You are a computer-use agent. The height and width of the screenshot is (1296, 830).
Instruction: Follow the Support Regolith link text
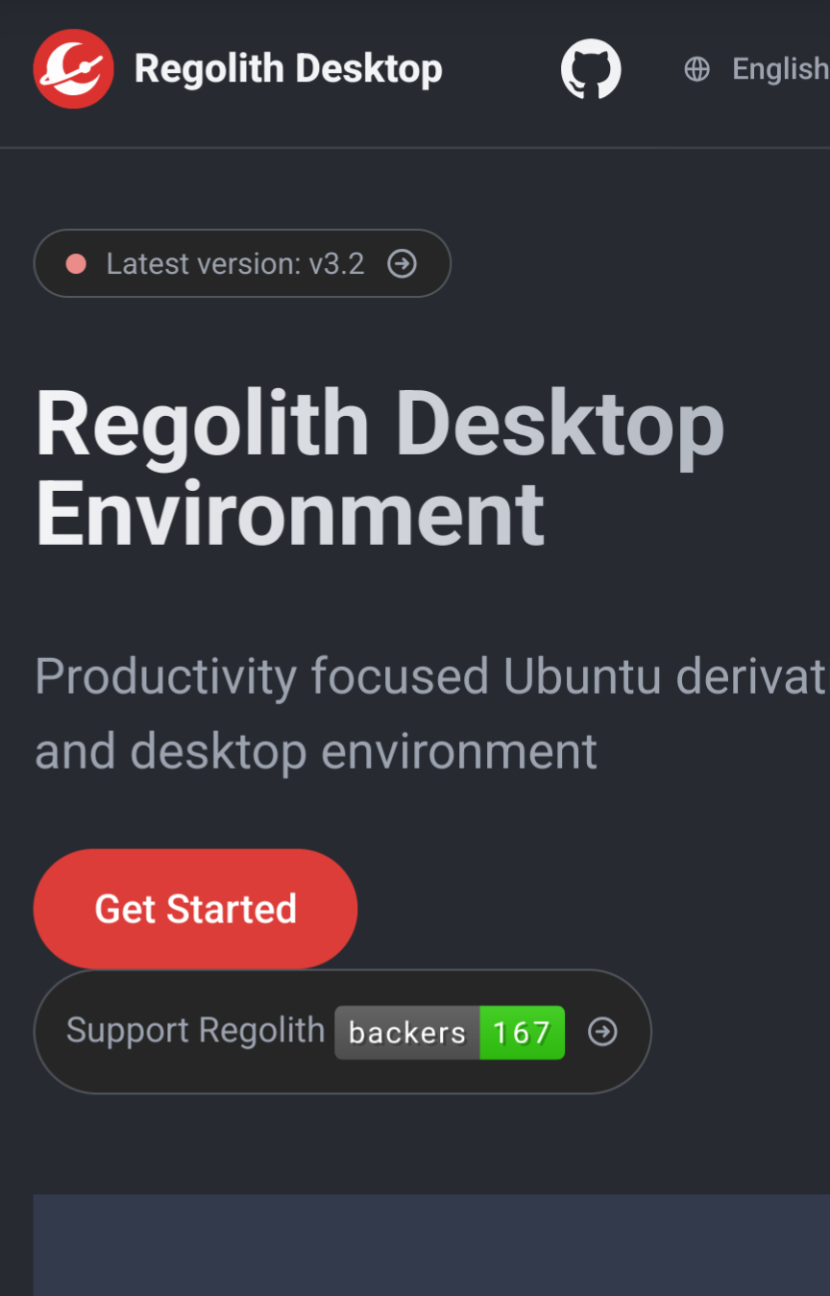point(195,1031)
